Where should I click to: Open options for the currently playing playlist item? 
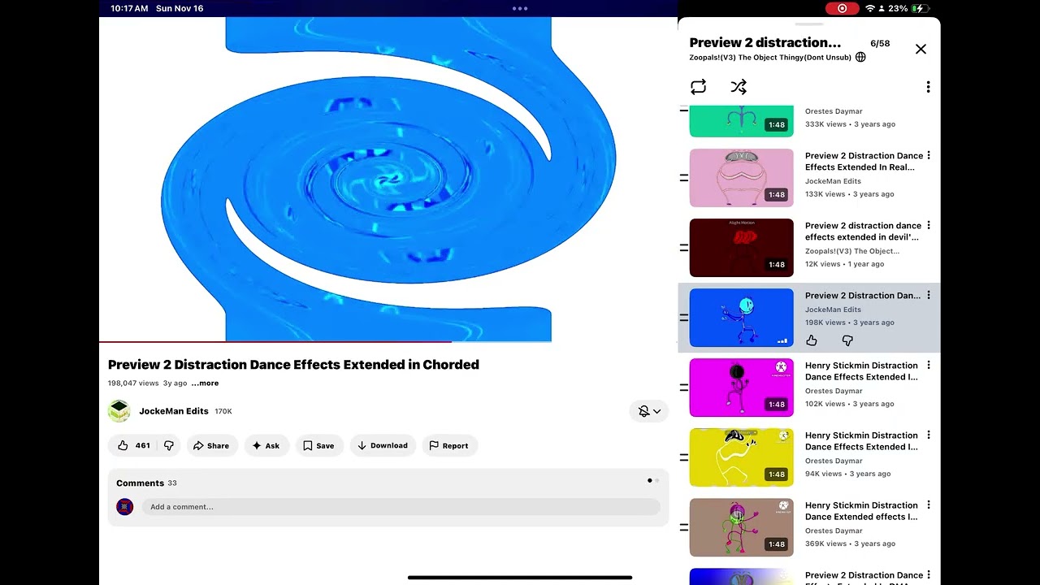[929, 296]
